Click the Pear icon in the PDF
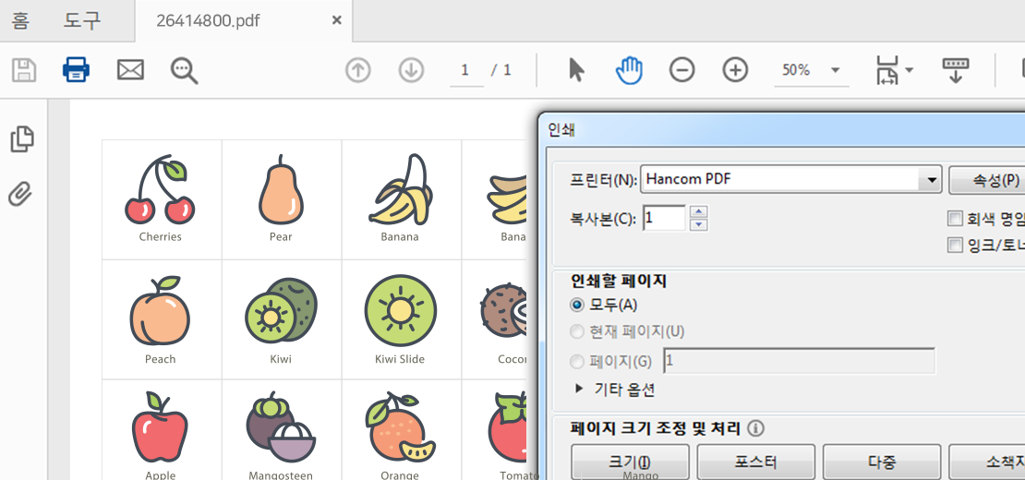Viewport: 1025px width, 480px height. click(281, 190)
